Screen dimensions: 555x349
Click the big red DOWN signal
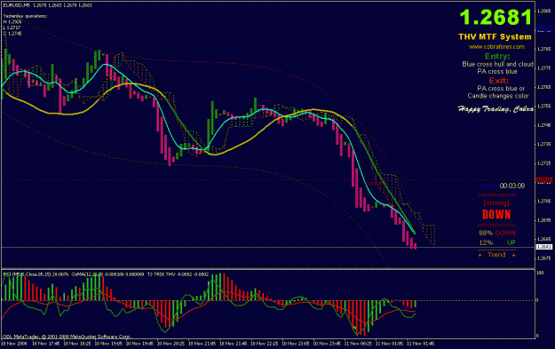496,214
